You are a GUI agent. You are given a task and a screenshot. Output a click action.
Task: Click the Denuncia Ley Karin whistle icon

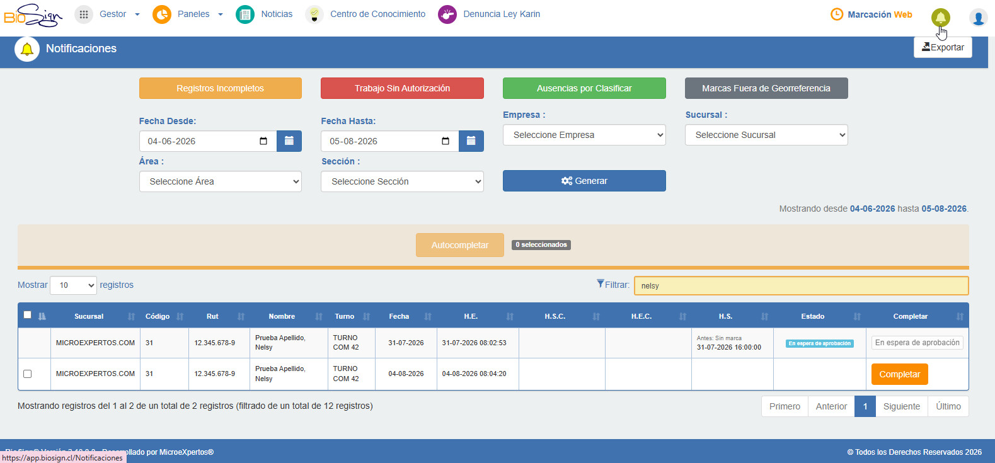447,14
